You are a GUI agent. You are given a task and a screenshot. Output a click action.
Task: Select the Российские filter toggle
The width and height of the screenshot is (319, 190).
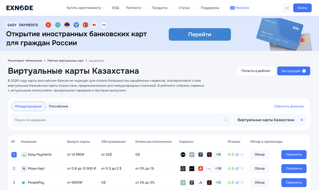pyautogui.click(x=58, y=106)
